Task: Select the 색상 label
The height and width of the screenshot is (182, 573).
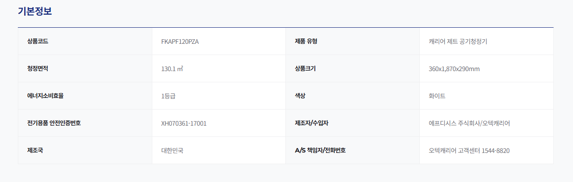Action: [300, 96]
